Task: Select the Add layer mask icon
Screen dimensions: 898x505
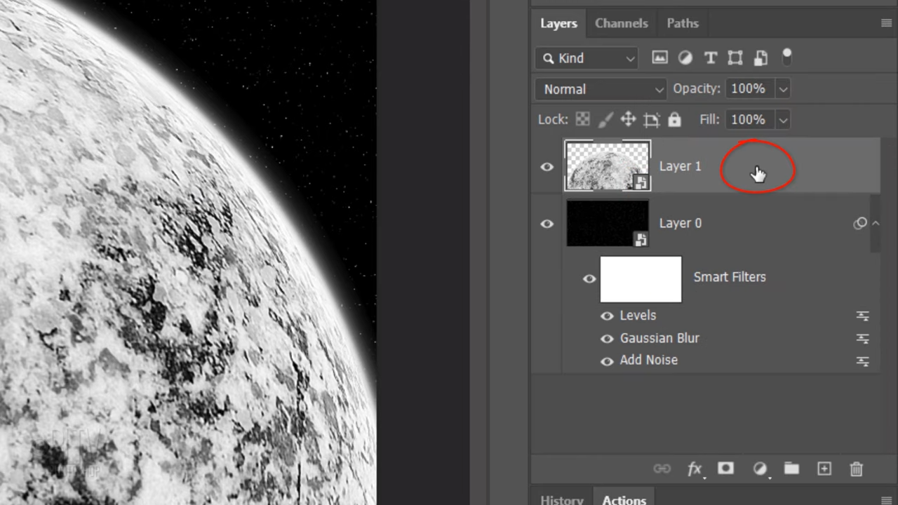Action: 725,469
